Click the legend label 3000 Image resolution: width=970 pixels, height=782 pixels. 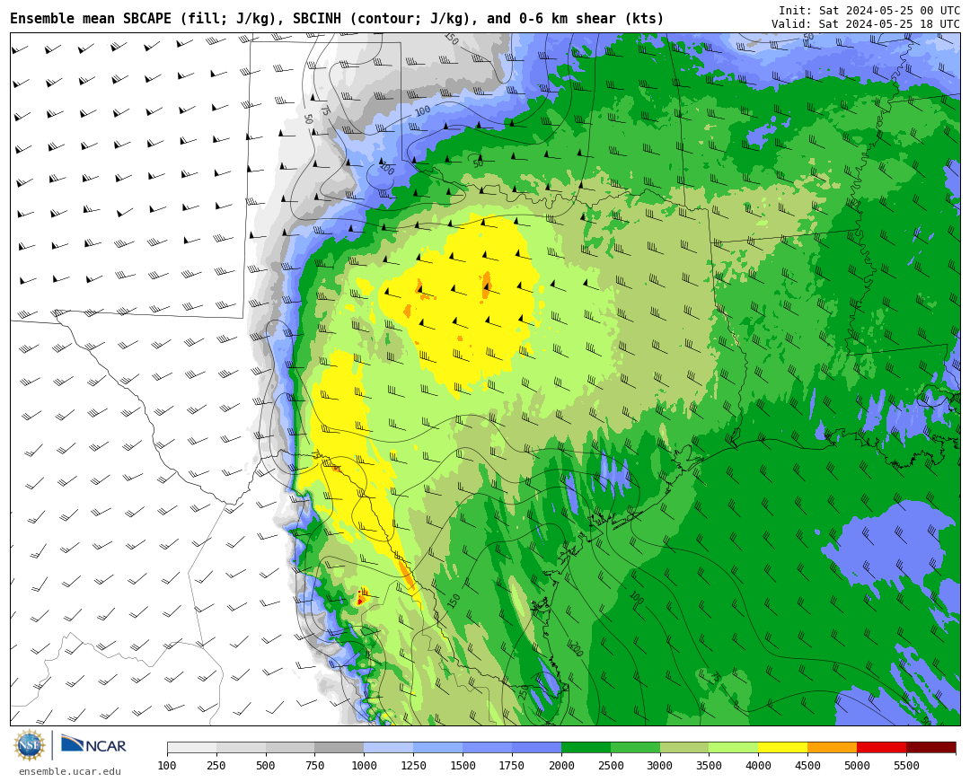(660, 766)
